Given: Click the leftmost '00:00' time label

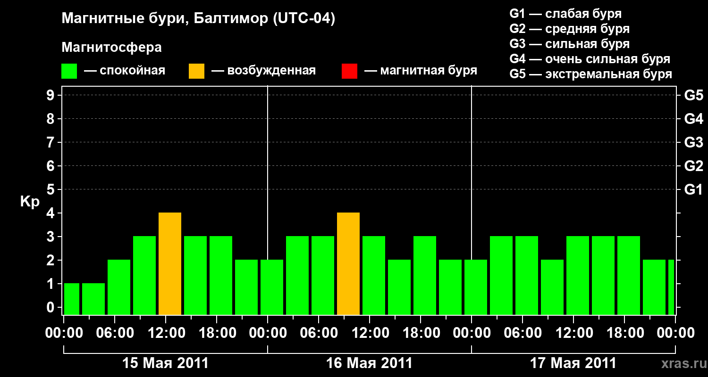Looking at the screenshot, I should click(x=64, y=333).
